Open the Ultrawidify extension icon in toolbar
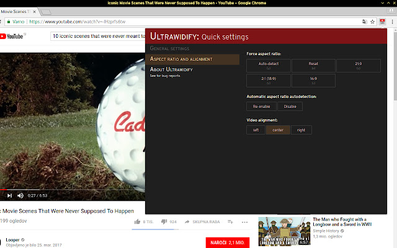 tap(382, 22)
